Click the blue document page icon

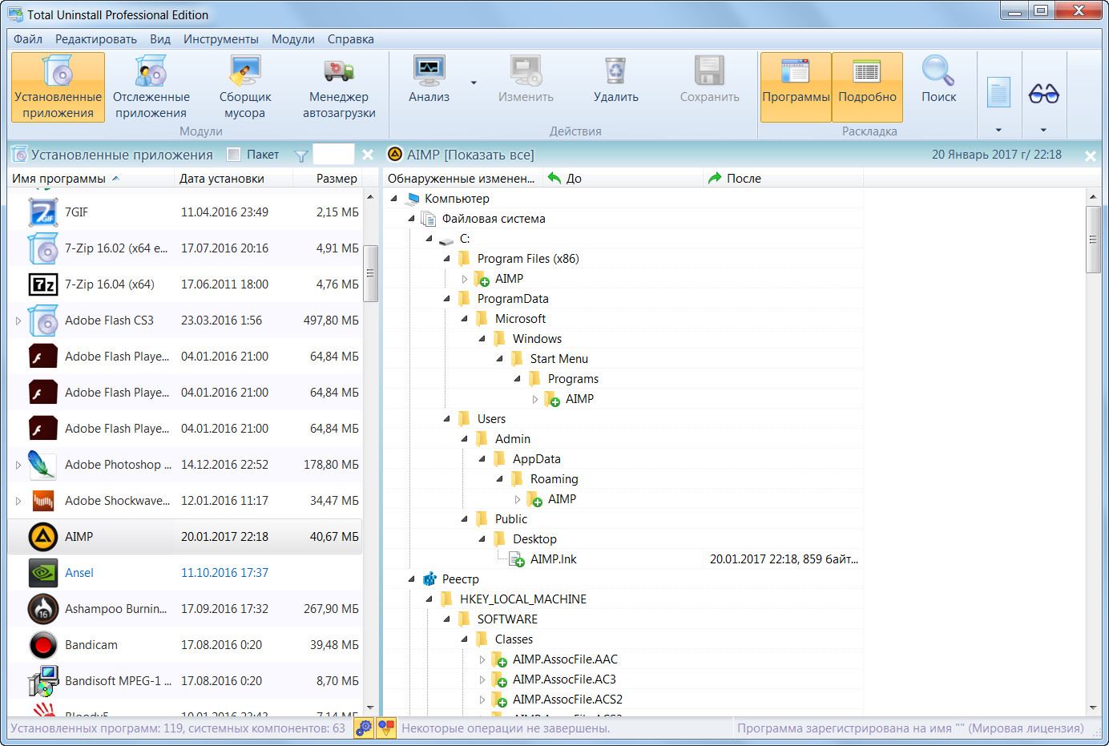click(998, 93)
